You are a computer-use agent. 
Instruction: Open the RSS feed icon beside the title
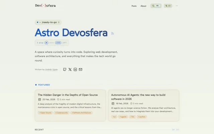(x=112, y=33)
